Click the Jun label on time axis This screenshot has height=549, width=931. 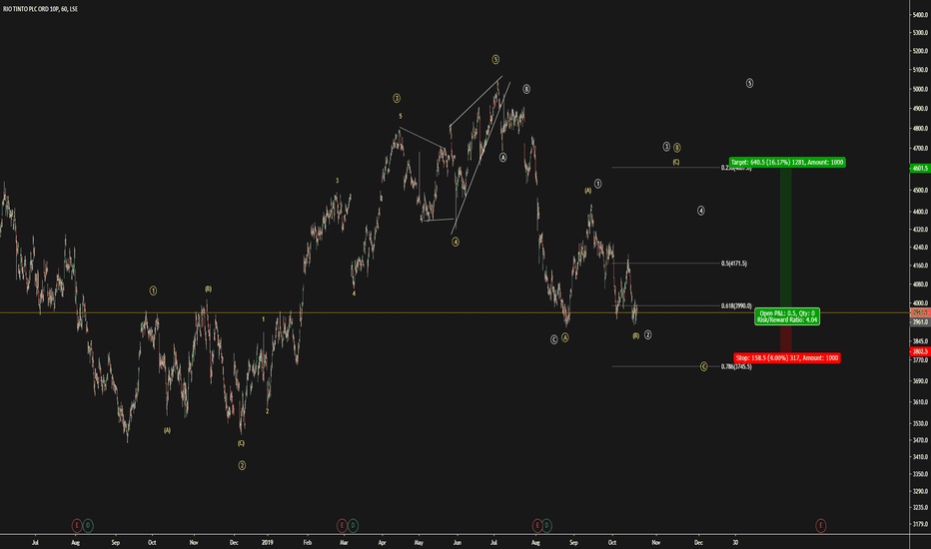coord(458,542)
